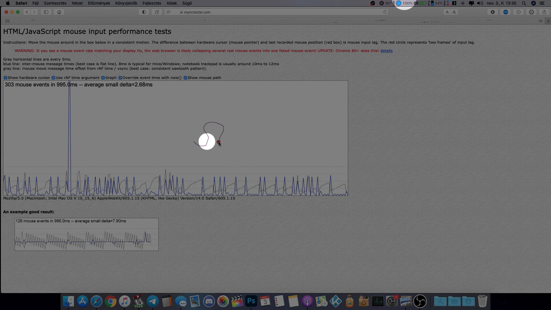Open the Apple menu
The height and width of the screenshot is (310, 551).
pyautogui.click(x=8, y=3)
